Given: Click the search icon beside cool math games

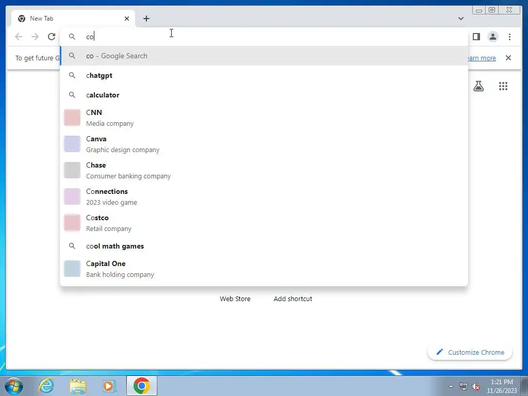Looking at the screenshot, I should coord(72,246).
